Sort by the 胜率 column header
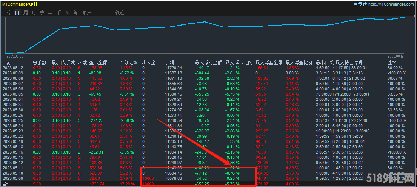Image resolution: width=417 pixels, height=187 pixels. click(x=392, y=62)
